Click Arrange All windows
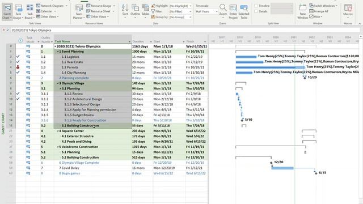This screenshot has height=204, width=363. point(319,11)
